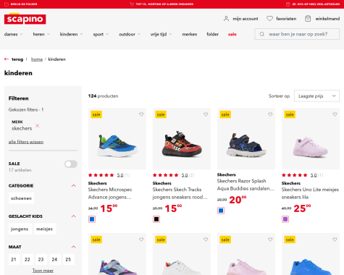Click alle filters wissen link
The height and width of the screenshot is (275, 344).
point(26,142)
